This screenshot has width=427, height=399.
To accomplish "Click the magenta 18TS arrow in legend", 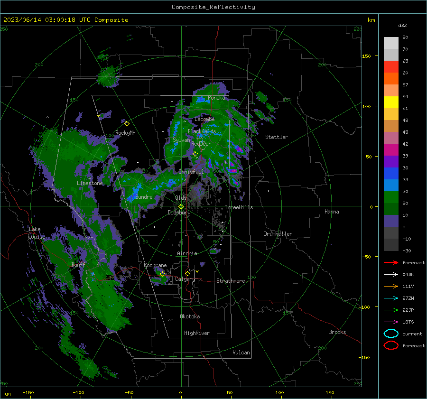I will coord(391,322).
